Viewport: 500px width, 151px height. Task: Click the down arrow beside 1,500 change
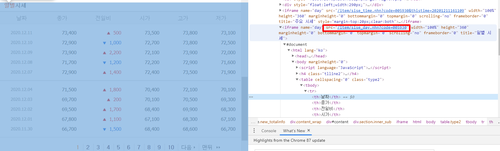[104, 129]
